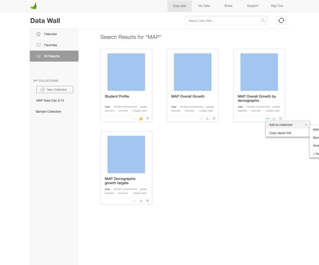Open the ellipsis menu on Student Profile card
Image resolution: width=319 pixels, height=265 pixels.
(135, 118)
